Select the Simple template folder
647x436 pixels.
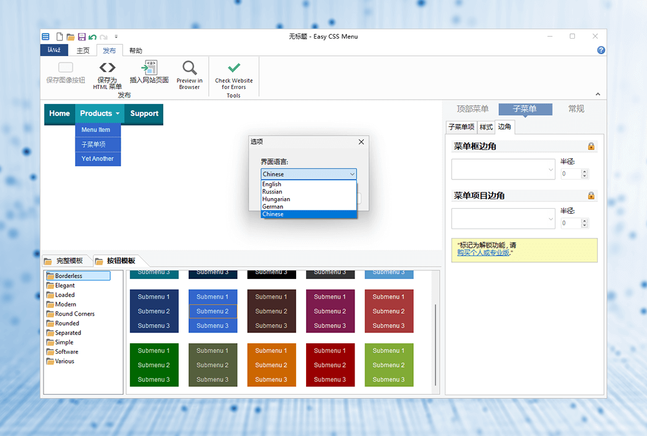tap(60, 343)
